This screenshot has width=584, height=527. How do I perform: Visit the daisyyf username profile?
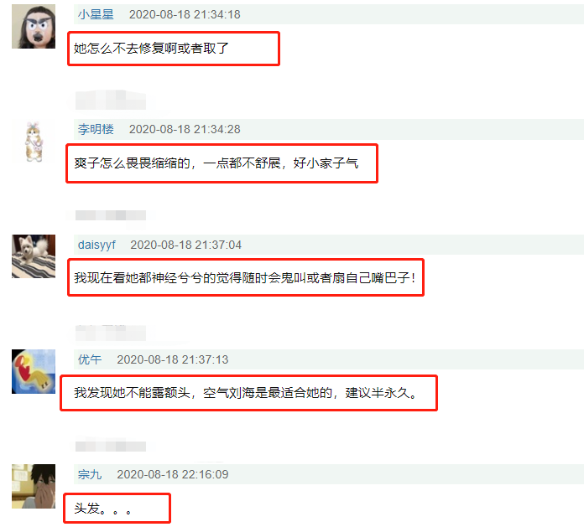click(x=96, y=245)
